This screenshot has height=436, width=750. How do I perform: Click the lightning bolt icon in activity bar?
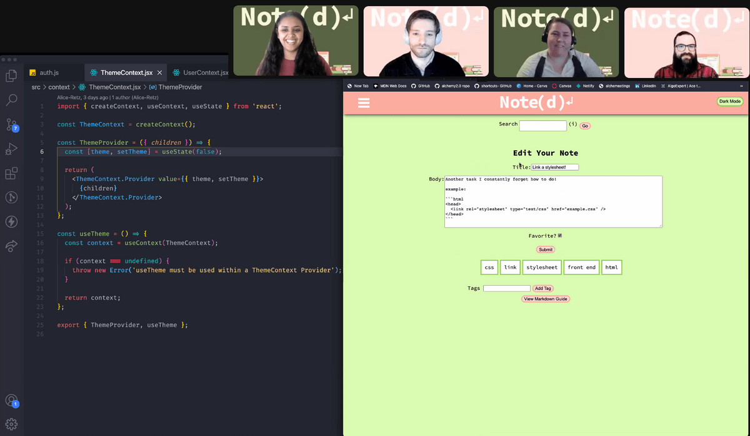click(x=11, y=221)
